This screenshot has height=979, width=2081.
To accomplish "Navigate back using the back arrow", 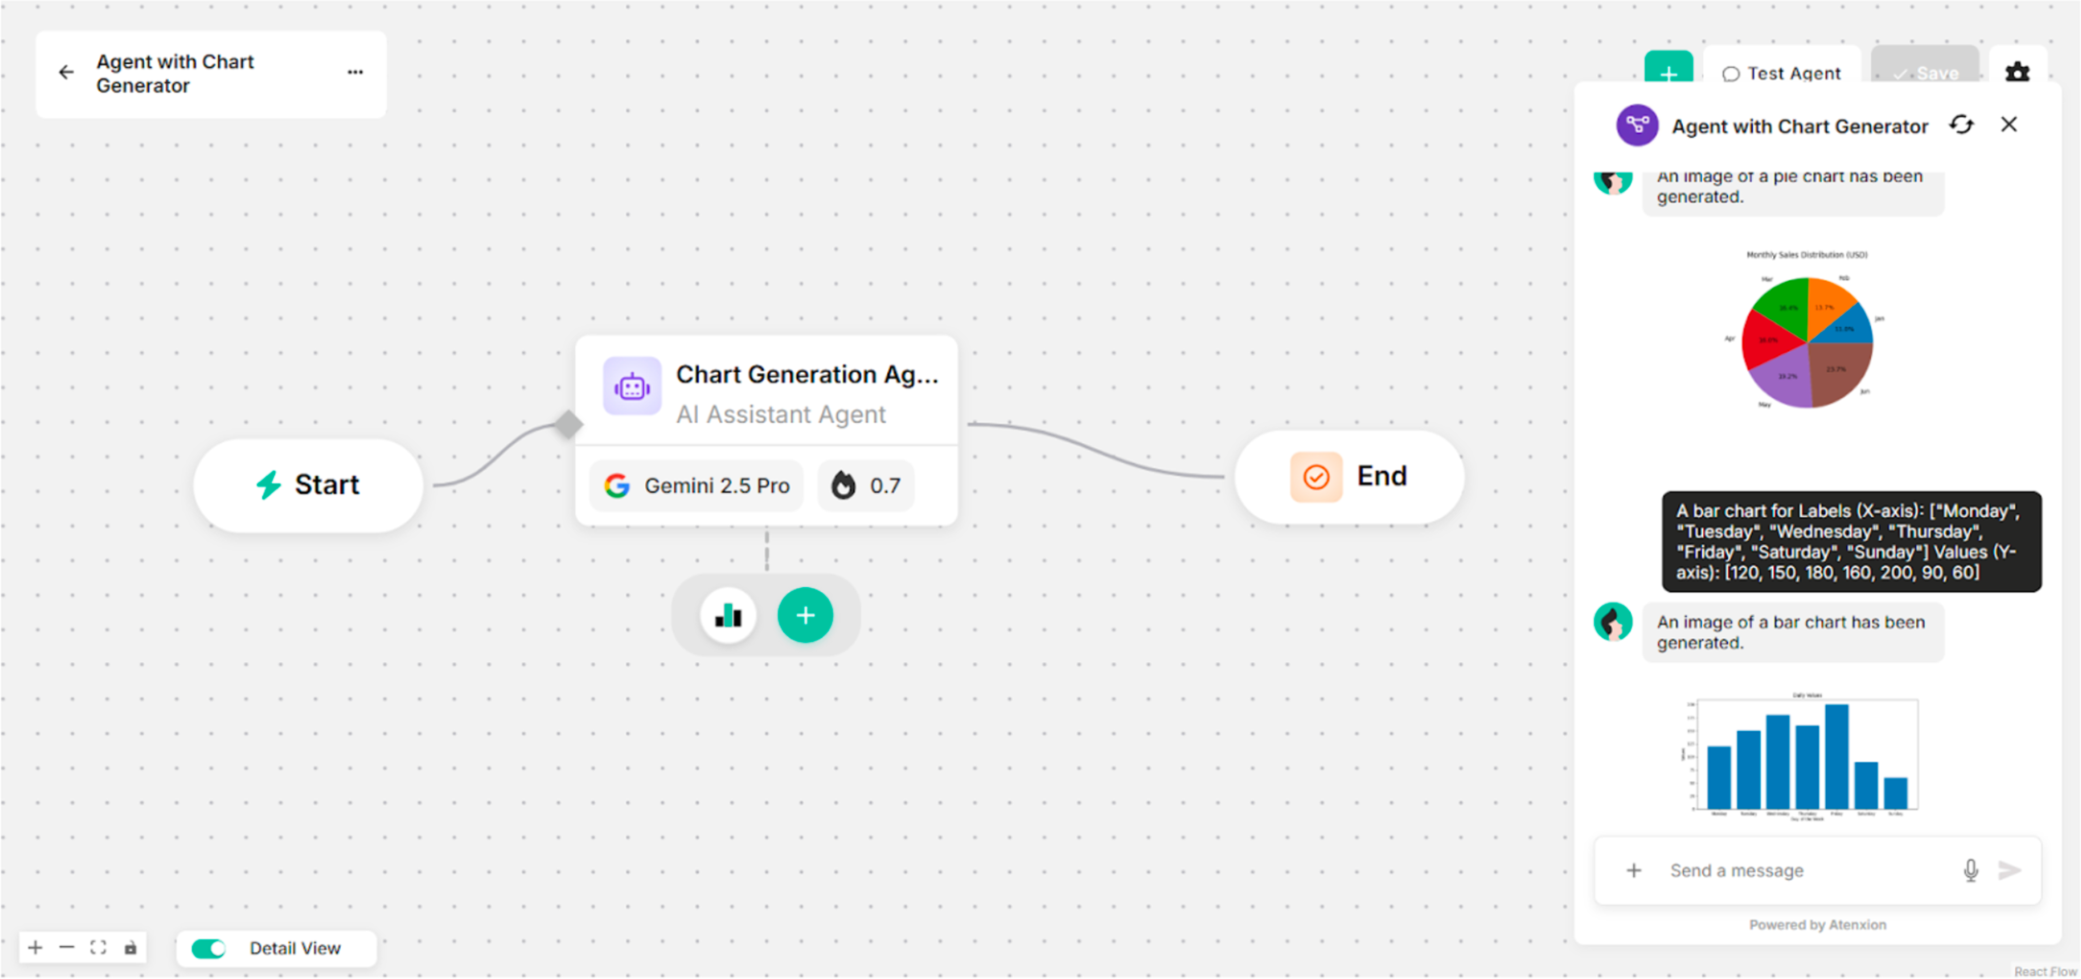I will tap(66, 72).
